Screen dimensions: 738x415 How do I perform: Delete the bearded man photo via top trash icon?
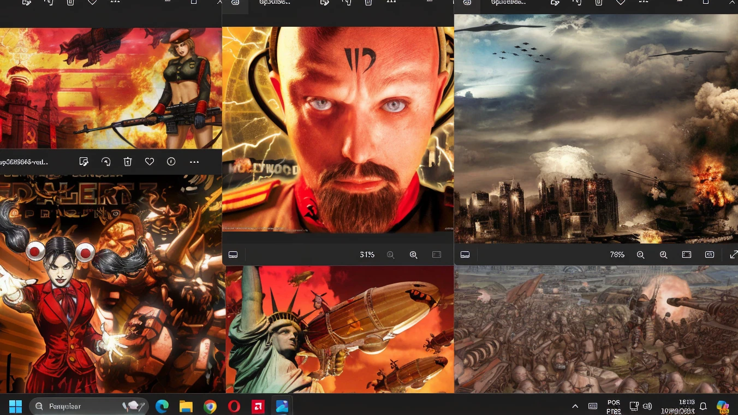[368, 2]
